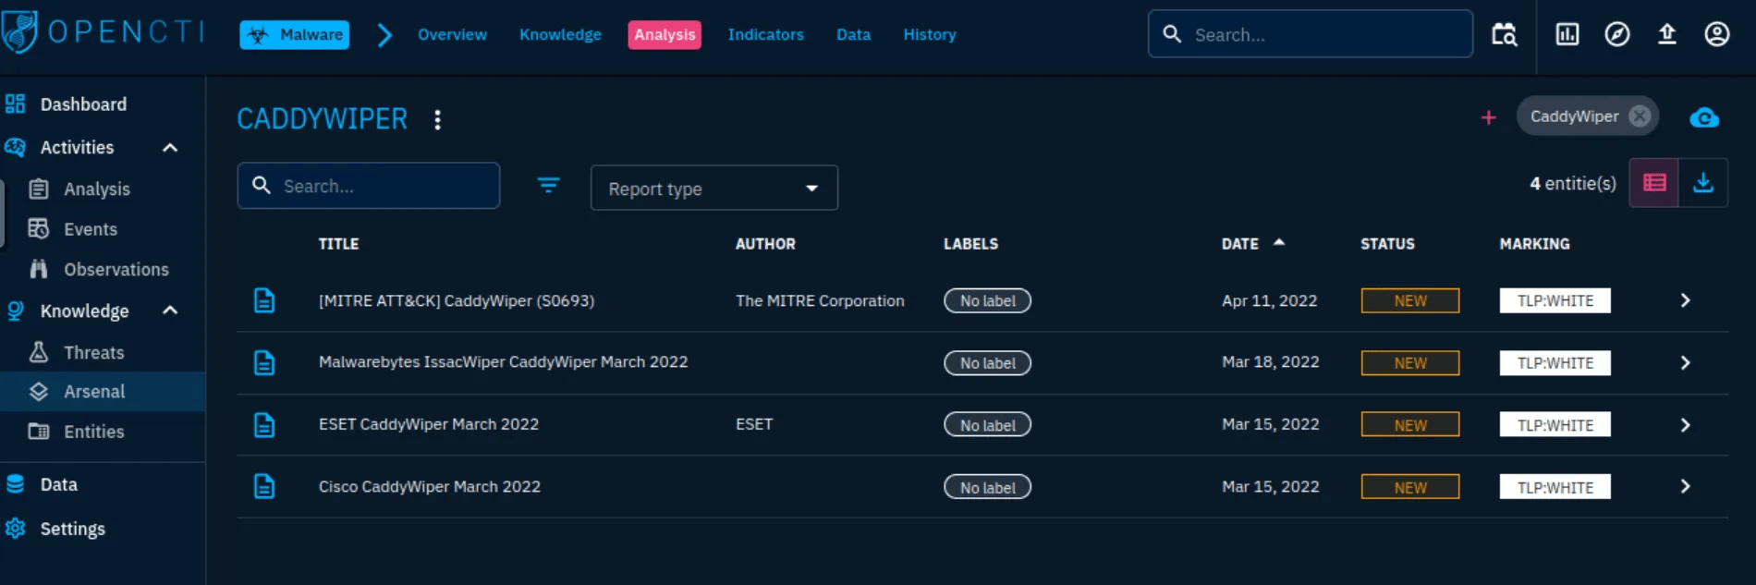The image size is (1756, 585).
Task: Open the custom dashboards icon in top bar
Action: pos(1567,35)
